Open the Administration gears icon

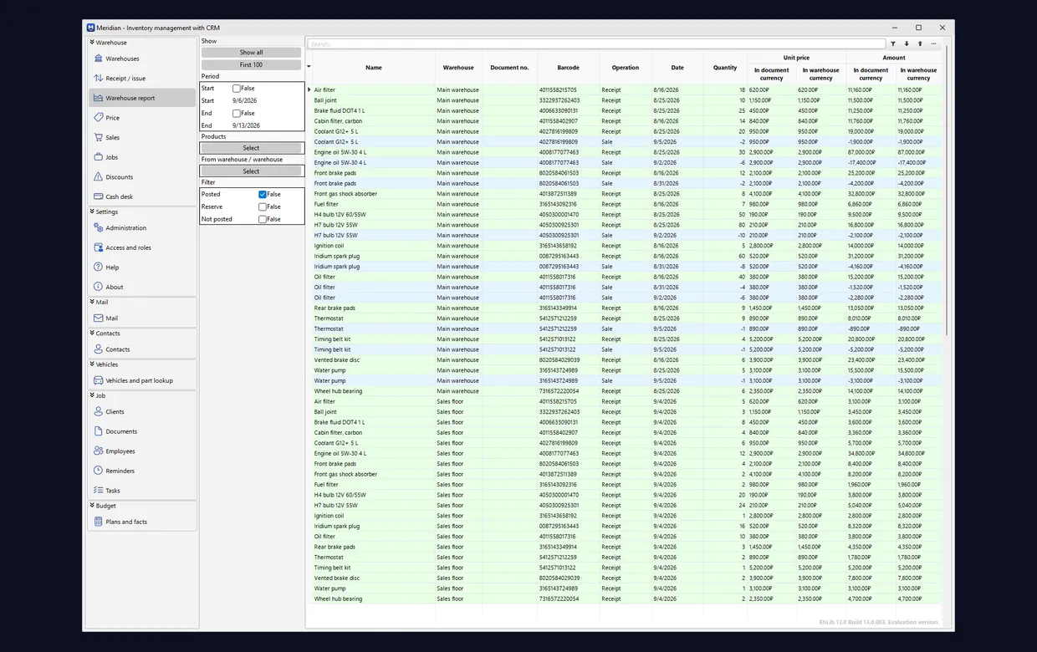(x=98, y=227)
